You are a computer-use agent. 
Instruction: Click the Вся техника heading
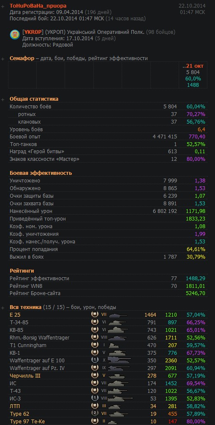[x=25, y=307]
